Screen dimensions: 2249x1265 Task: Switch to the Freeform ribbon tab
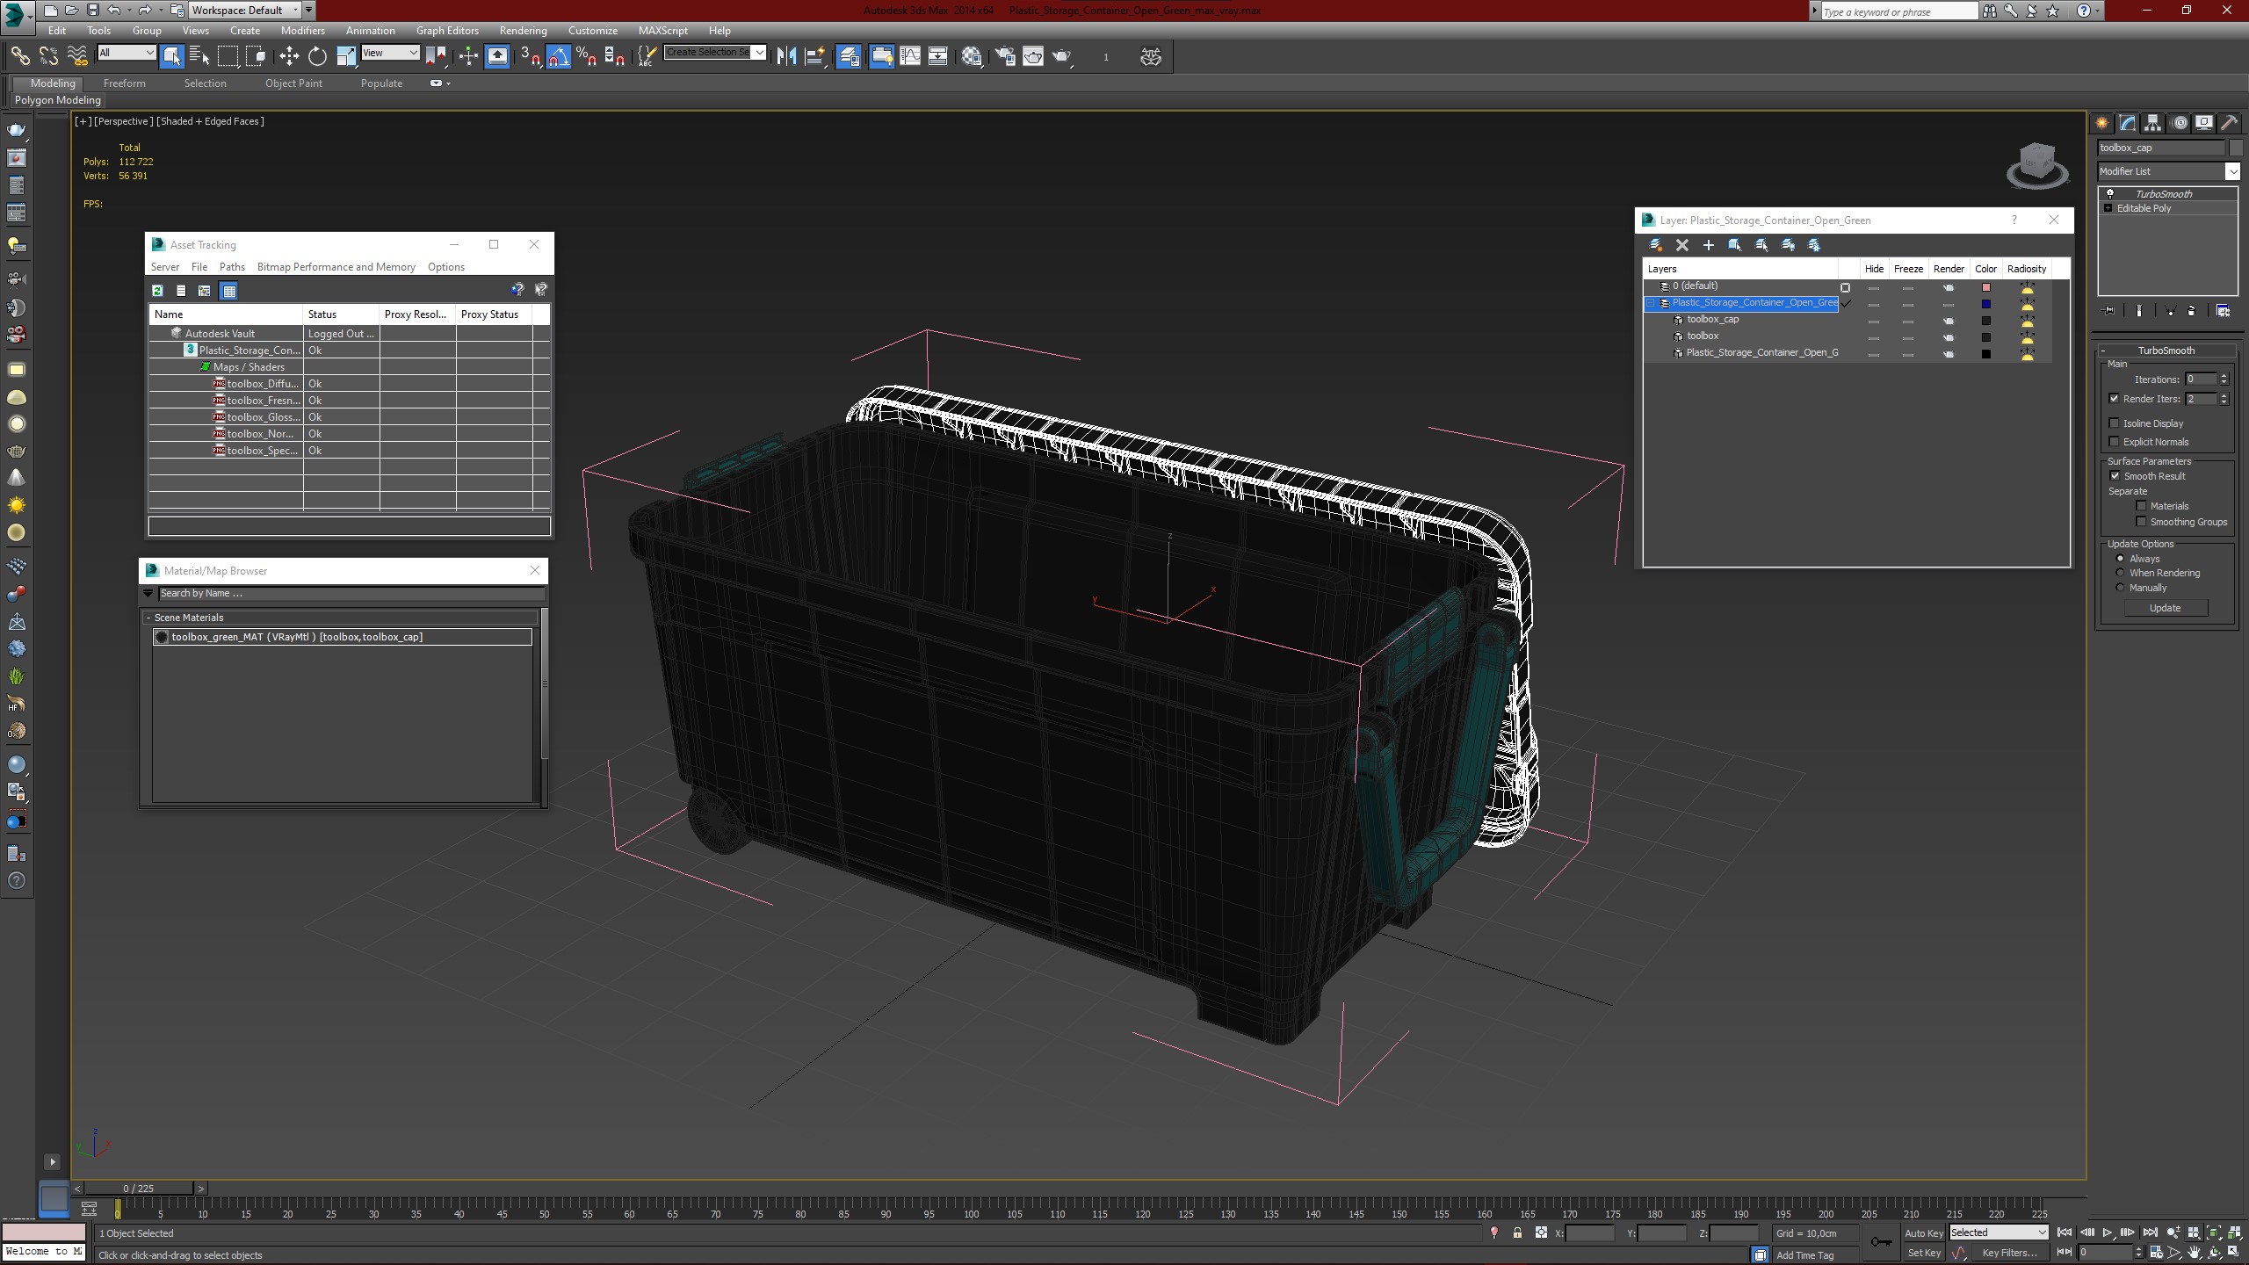point(124,83)
